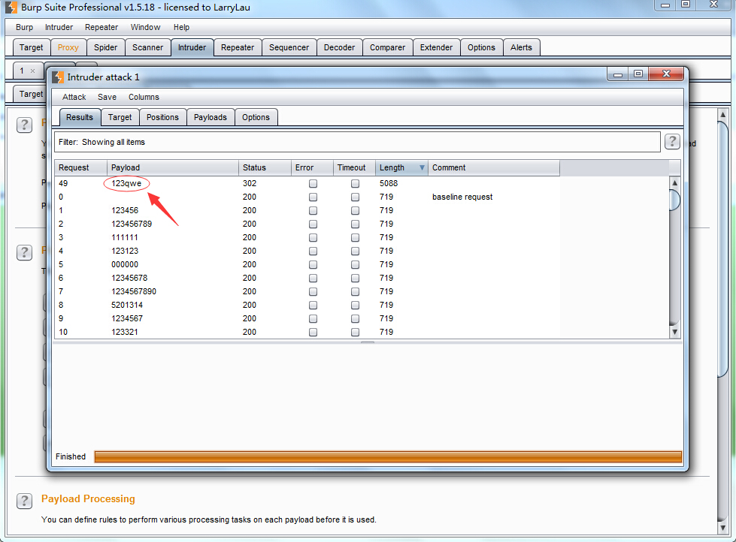
Task: Toggle Error checkbox in baseline request row
Action: (313, 197)
